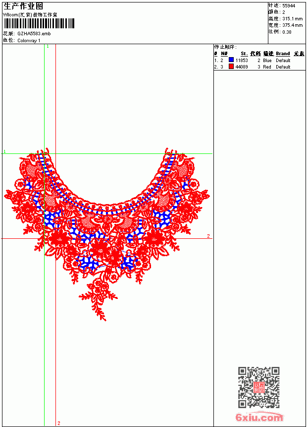
Task: Click the QR code image
Action: (x=259, y=387)
